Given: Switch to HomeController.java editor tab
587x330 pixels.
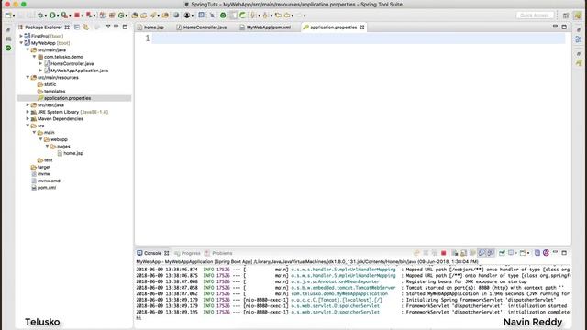Looking at the screenshot, I should pyautogui.click(x=205, y=27).
